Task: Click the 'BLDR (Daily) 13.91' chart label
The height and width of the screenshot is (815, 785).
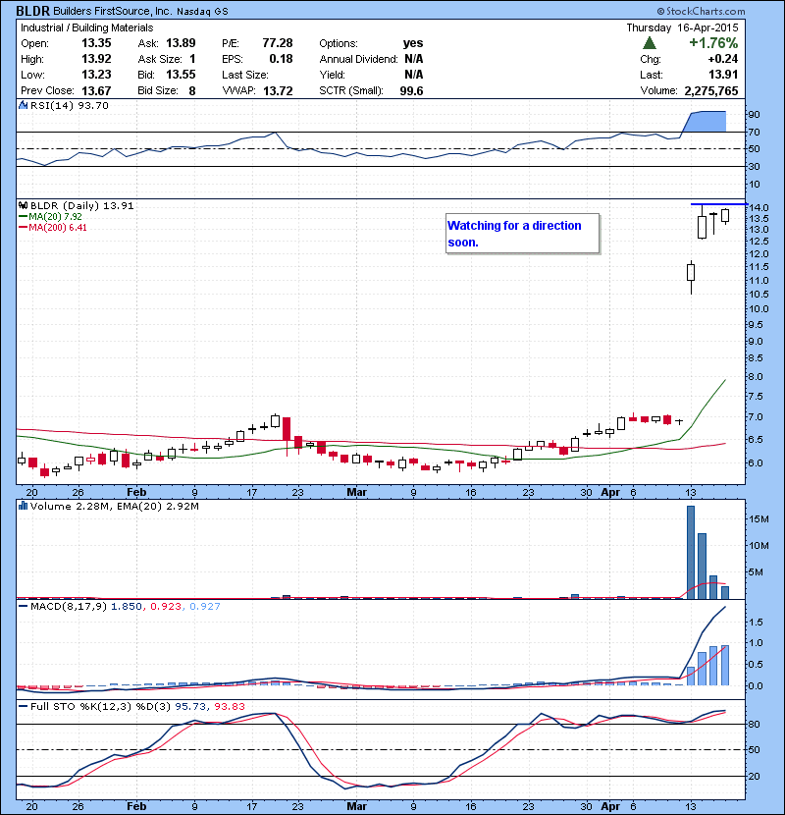Action: pos(82,206)
